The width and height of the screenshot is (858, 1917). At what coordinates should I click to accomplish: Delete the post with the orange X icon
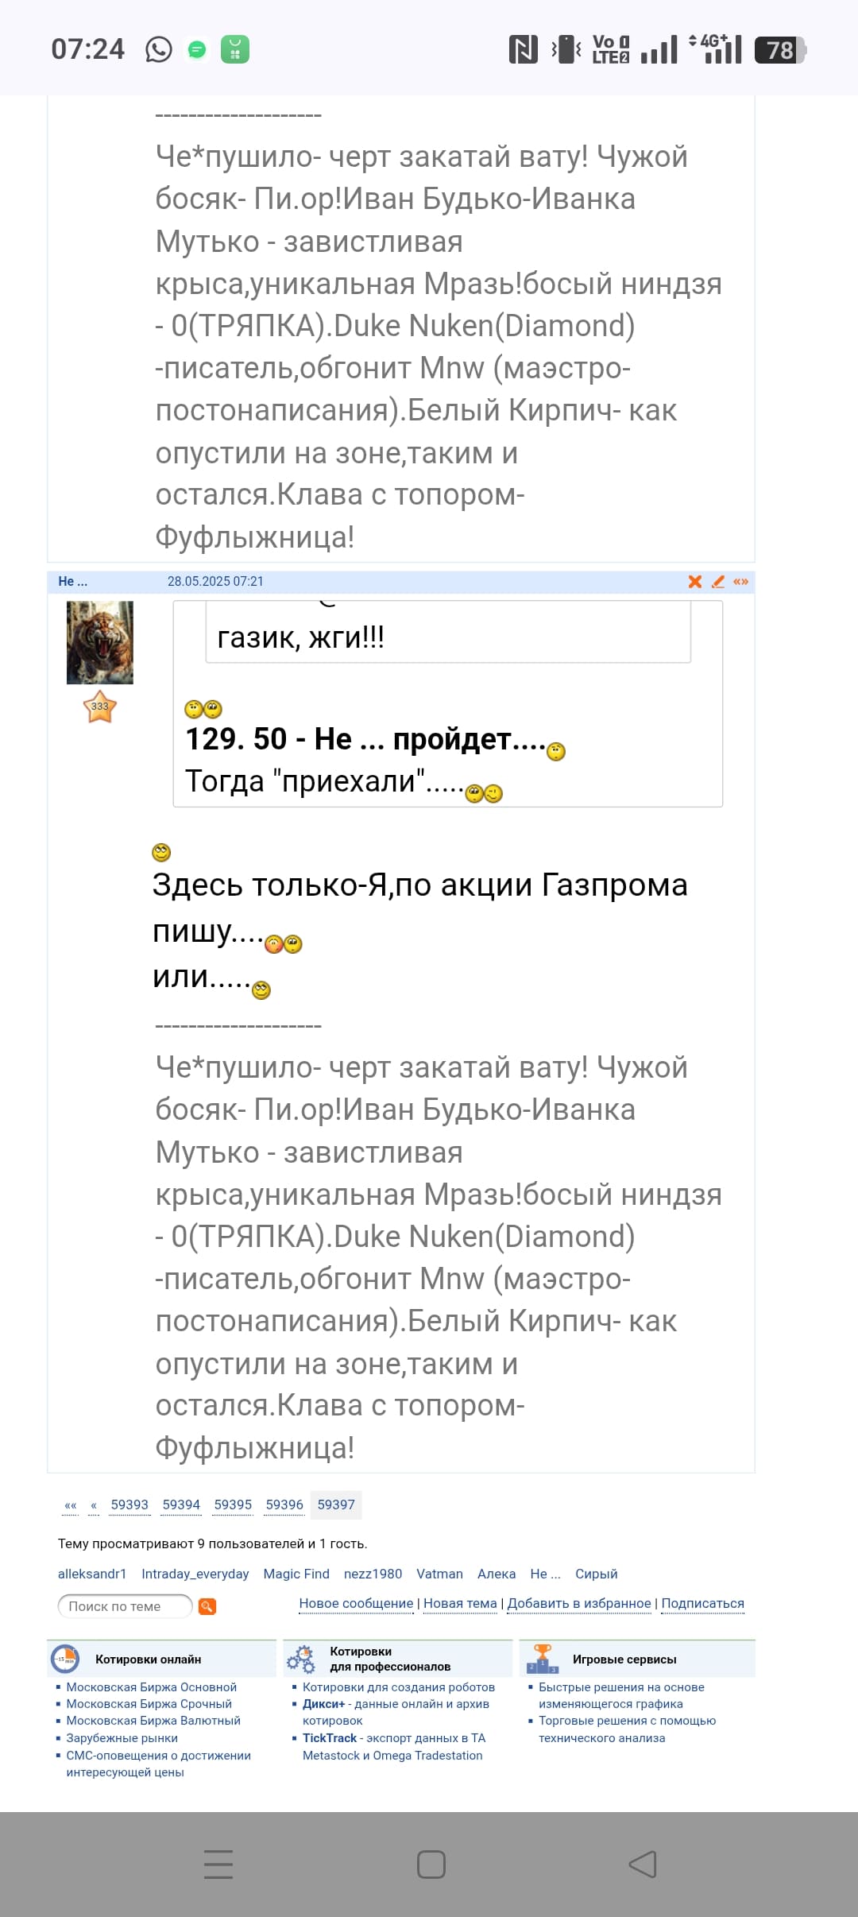click(x=695, y=582)
